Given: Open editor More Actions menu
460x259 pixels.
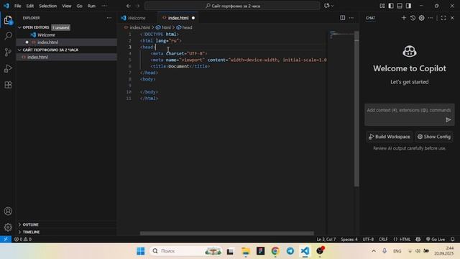Looking at the screenshot, I should point(351,18).
